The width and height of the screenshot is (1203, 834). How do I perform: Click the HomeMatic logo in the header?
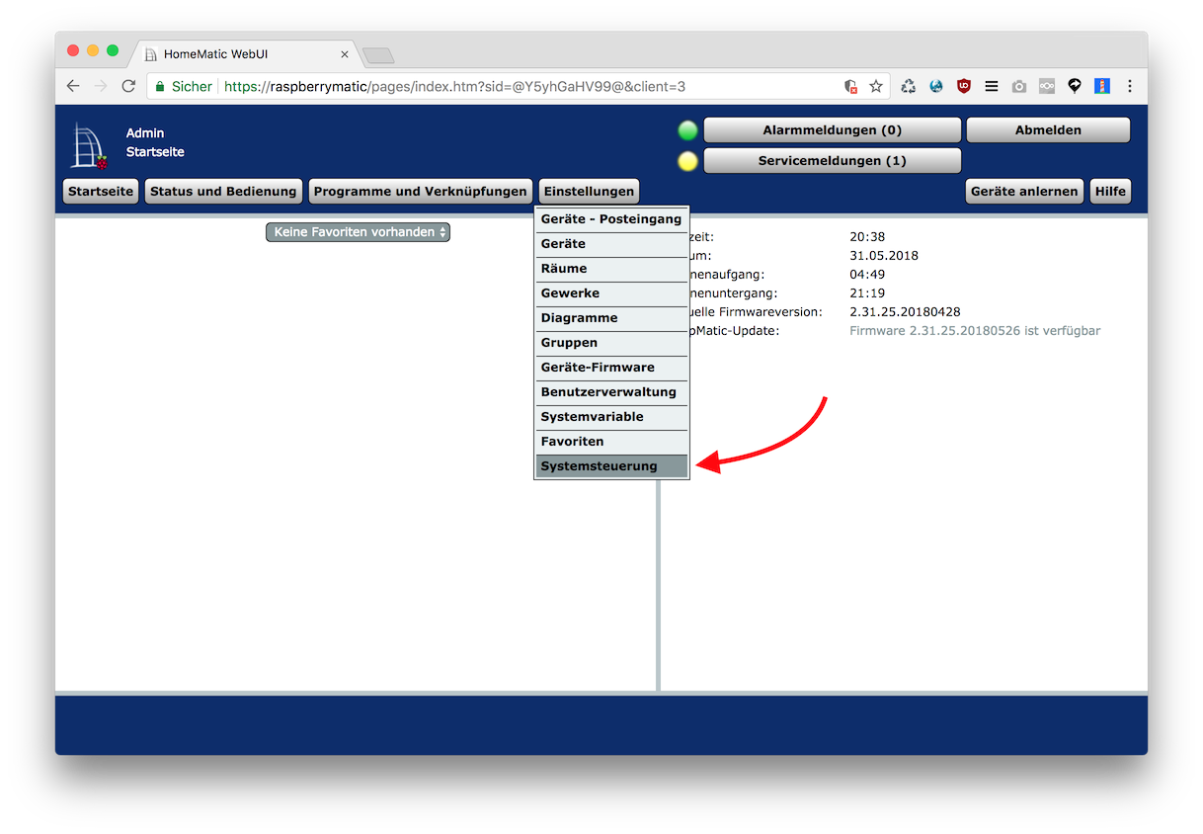(x=88, y=146)
